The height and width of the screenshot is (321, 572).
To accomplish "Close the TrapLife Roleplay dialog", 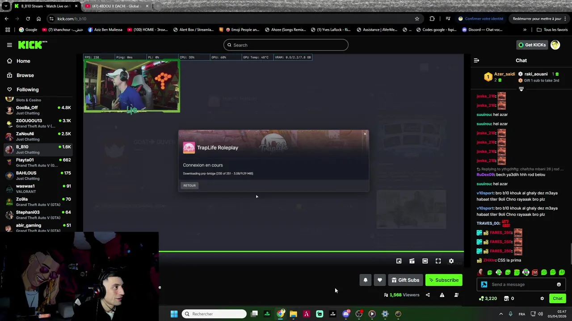I will (x=365, y=134).
